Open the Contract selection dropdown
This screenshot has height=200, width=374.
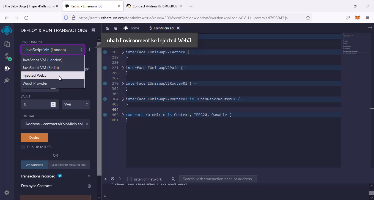pos(56,124)
